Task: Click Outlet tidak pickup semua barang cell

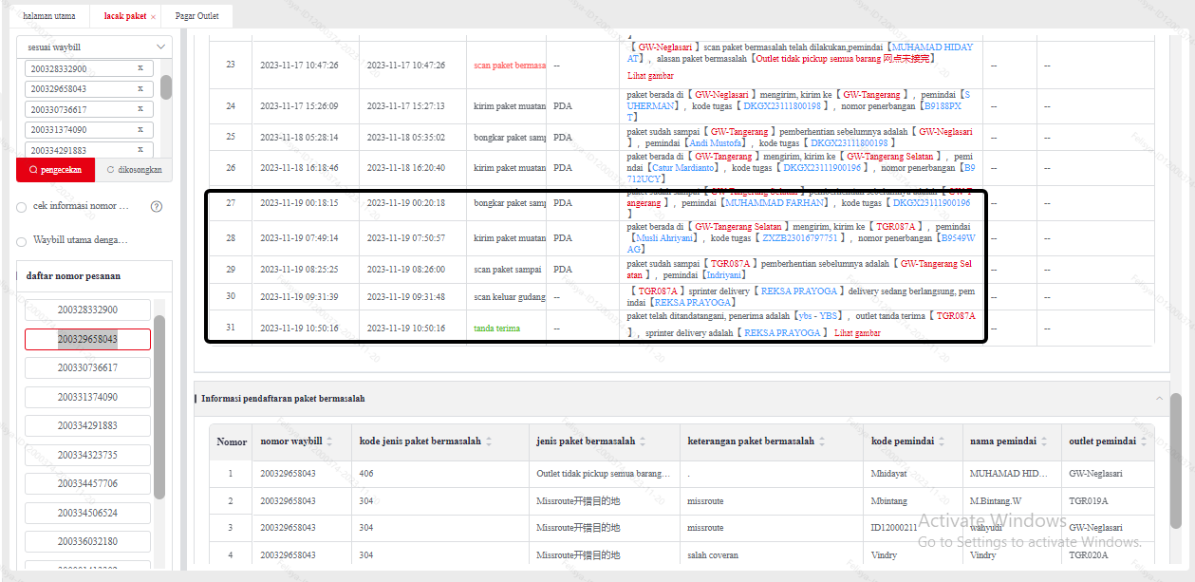Action: point(603,473)
